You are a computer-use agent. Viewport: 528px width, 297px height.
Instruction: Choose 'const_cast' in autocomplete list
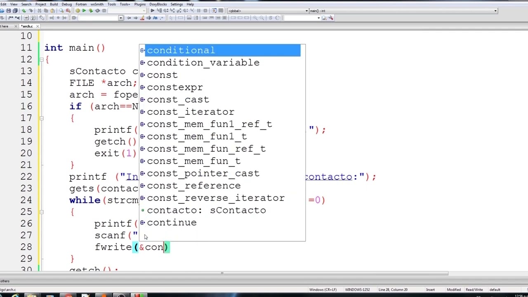pyautogui.click(x=178, y=100)
